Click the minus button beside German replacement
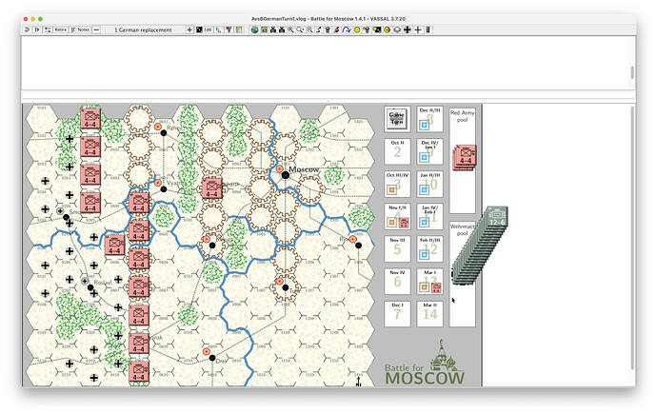This screenshot has width=657, height=414. point(96,30)
